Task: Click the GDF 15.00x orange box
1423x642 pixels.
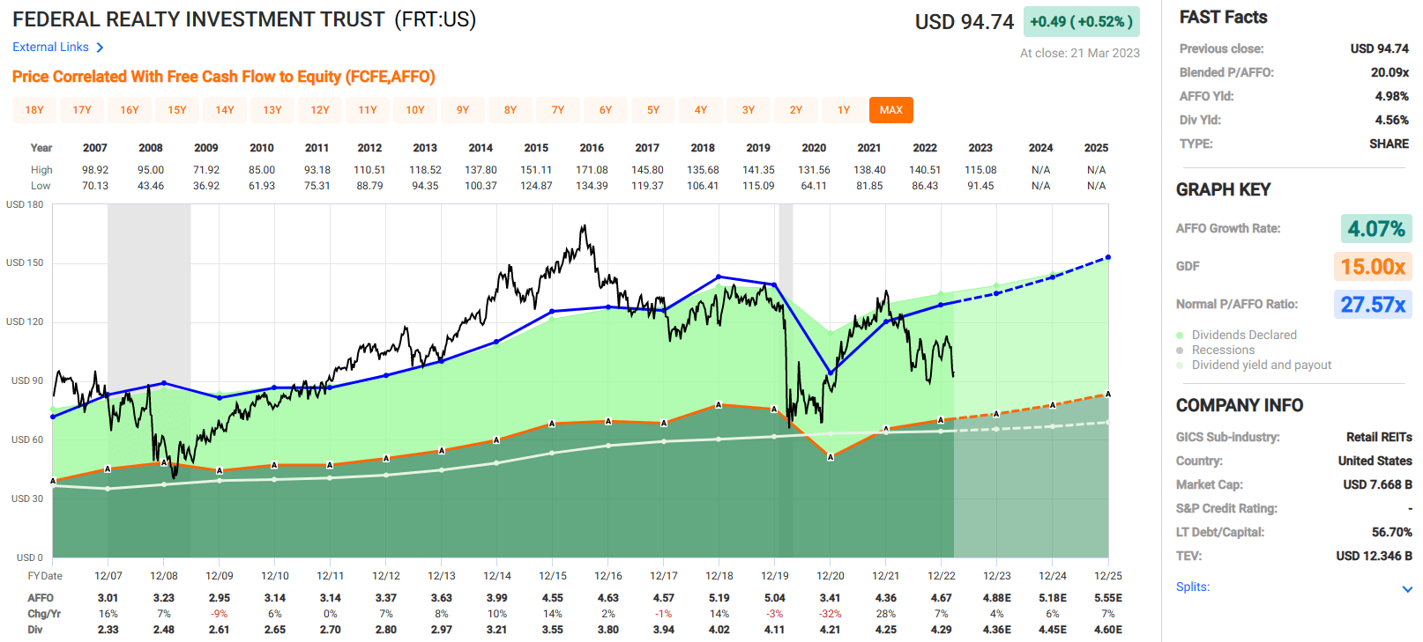Action: pos(1373,267)
